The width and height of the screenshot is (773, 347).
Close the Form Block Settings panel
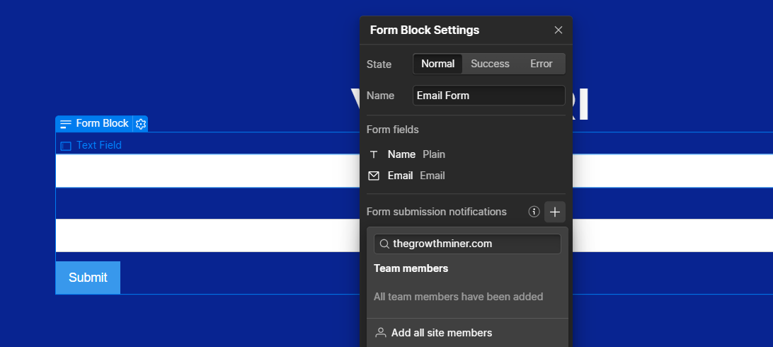click(558, 30)
